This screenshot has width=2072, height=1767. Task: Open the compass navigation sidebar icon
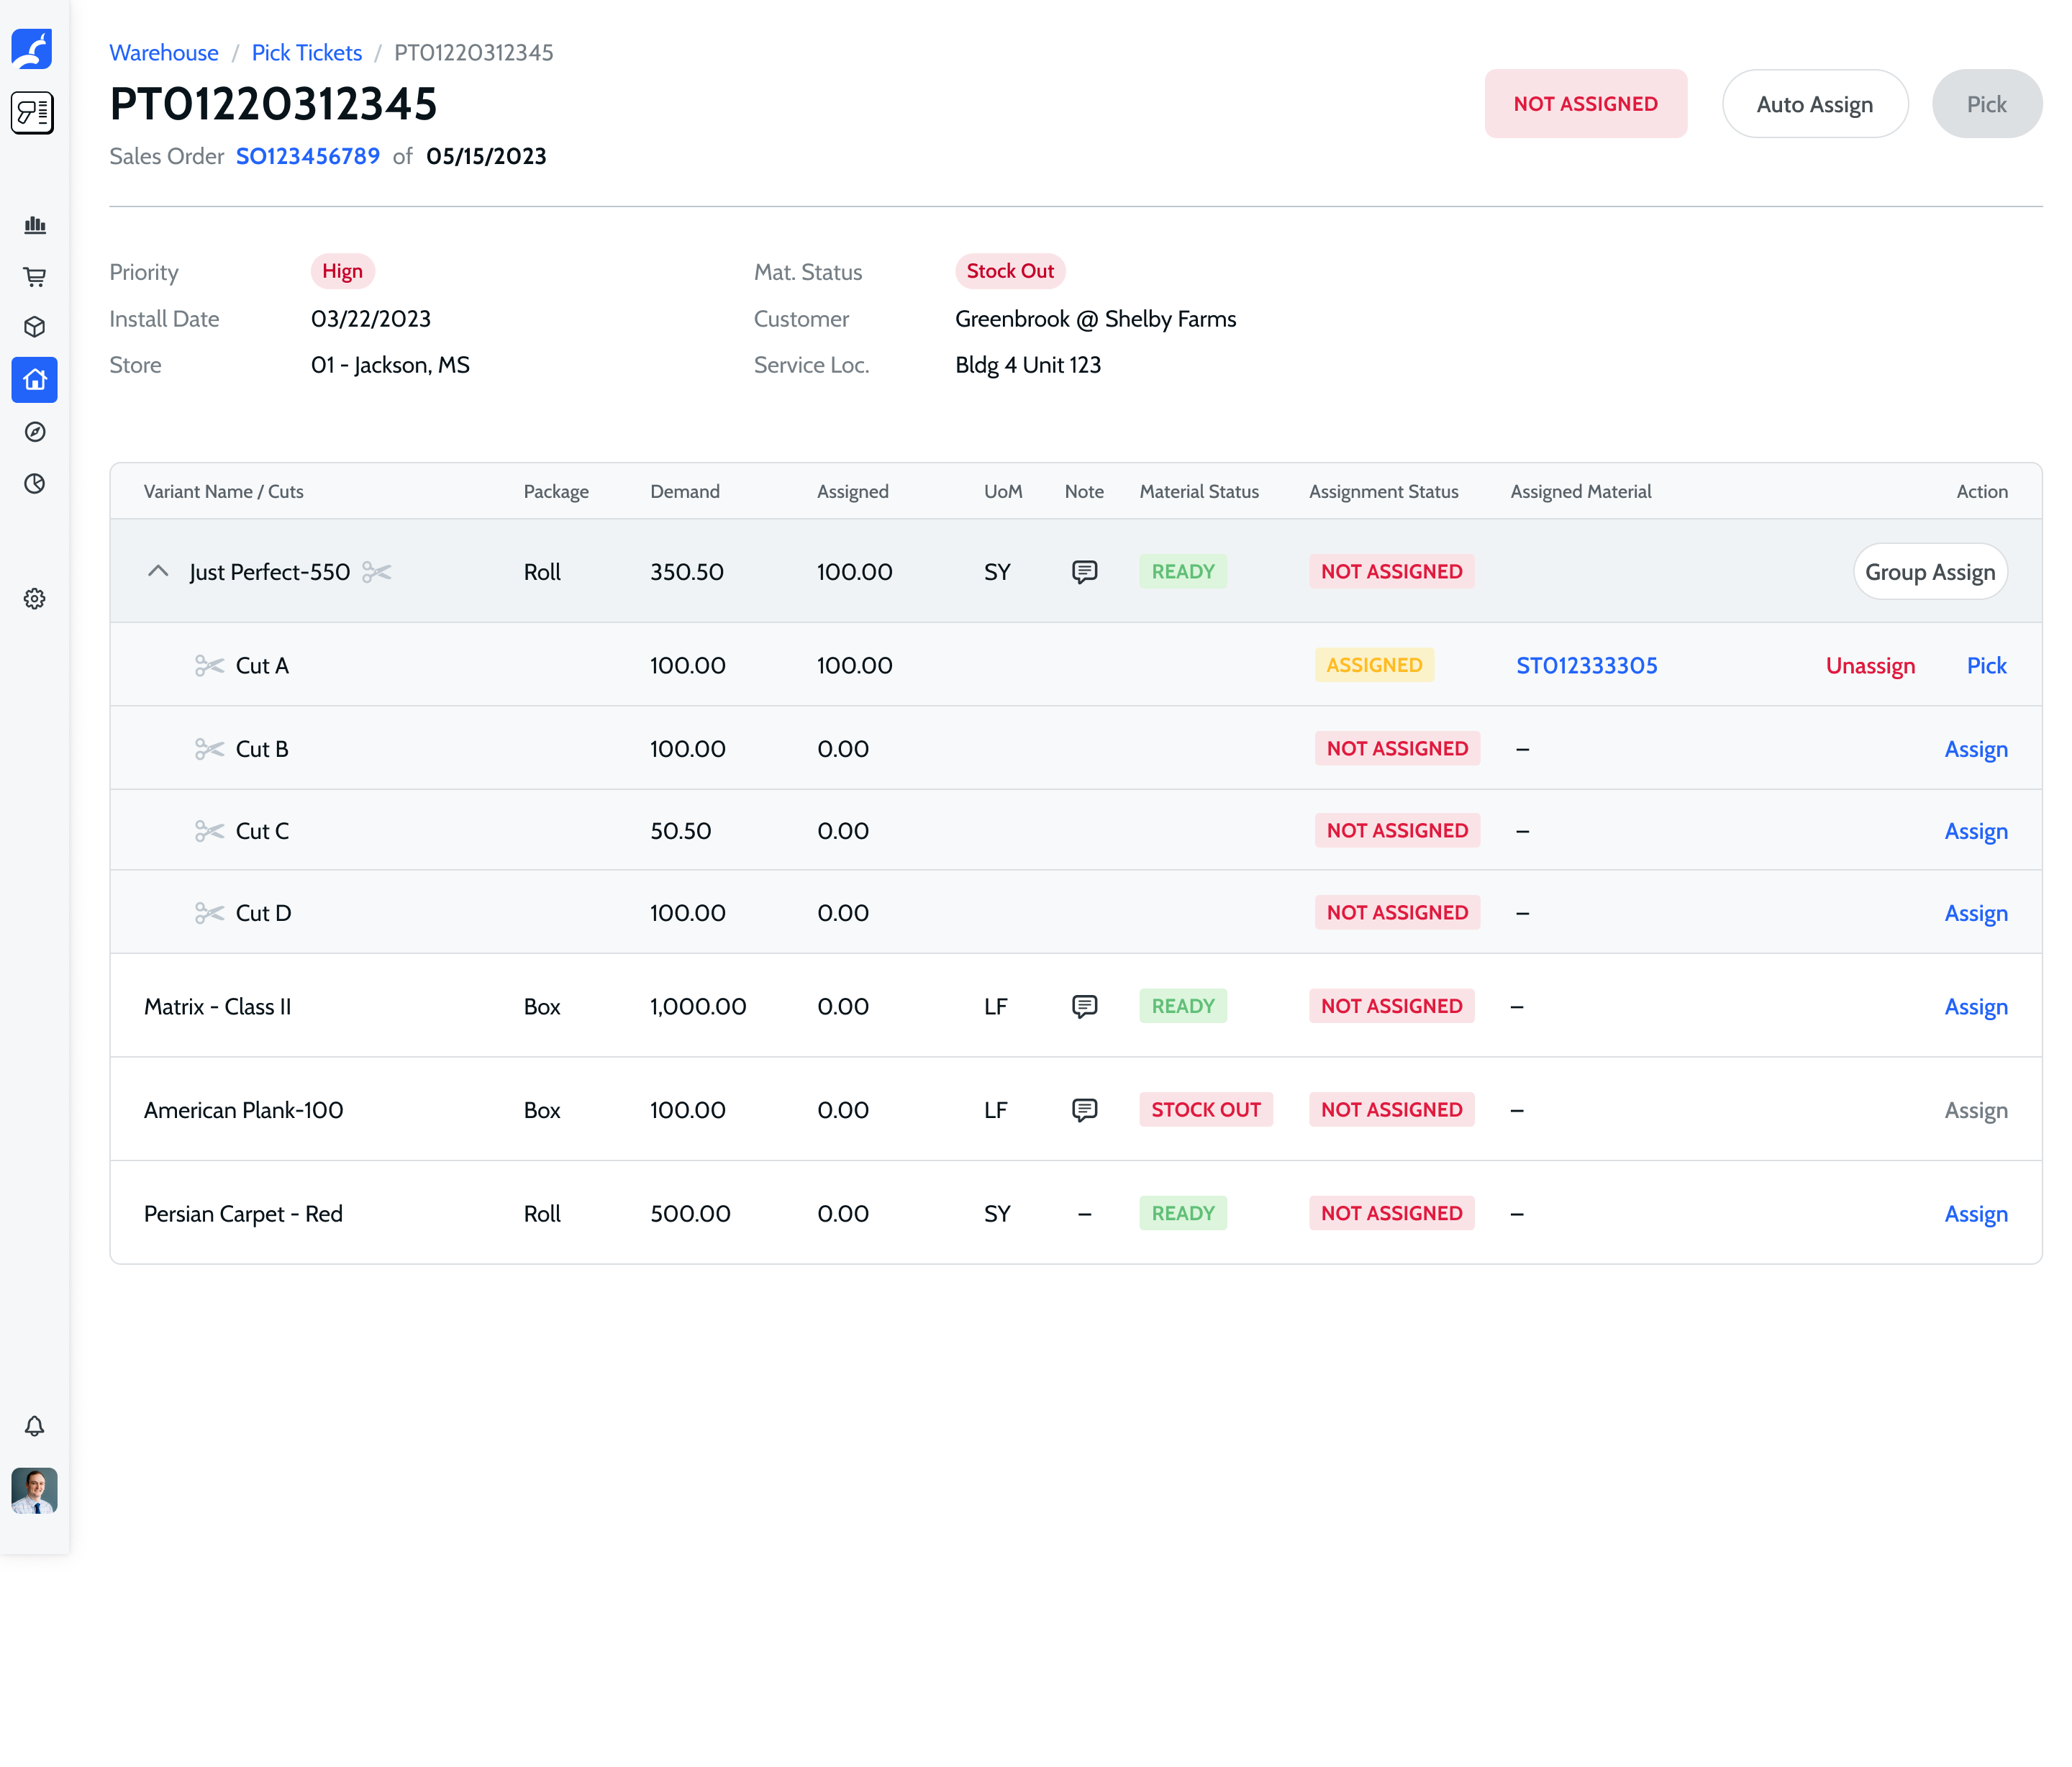35,432
